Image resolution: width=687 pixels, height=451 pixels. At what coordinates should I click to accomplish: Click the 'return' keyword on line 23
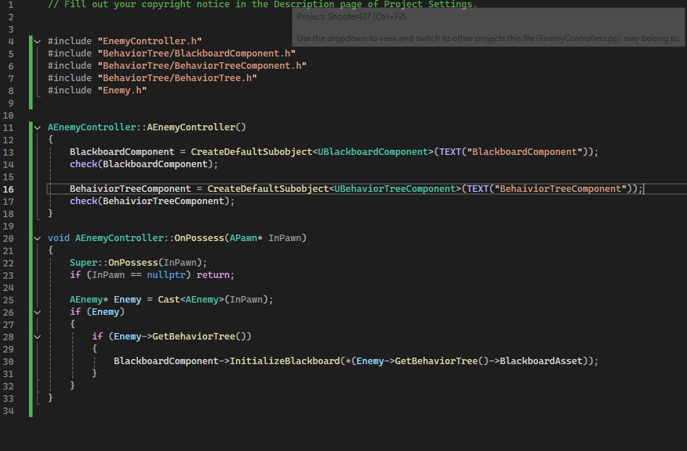tap(213, 274)
